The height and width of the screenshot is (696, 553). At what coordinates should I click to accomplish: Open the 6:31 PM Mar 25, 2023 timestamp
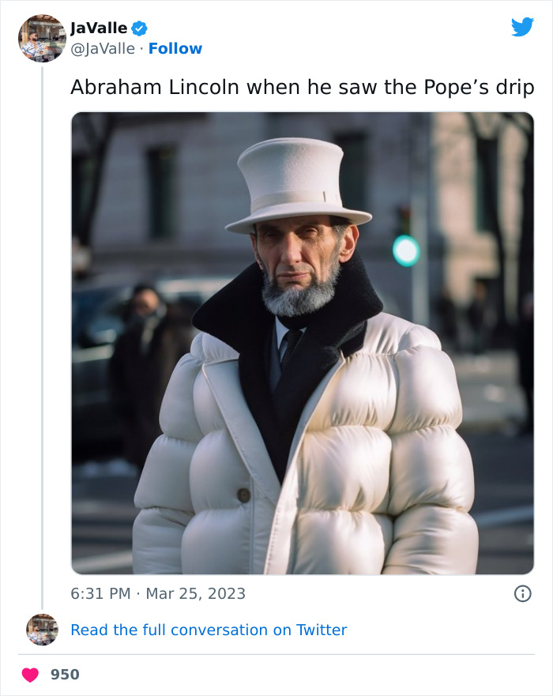[x=158, y=593]
